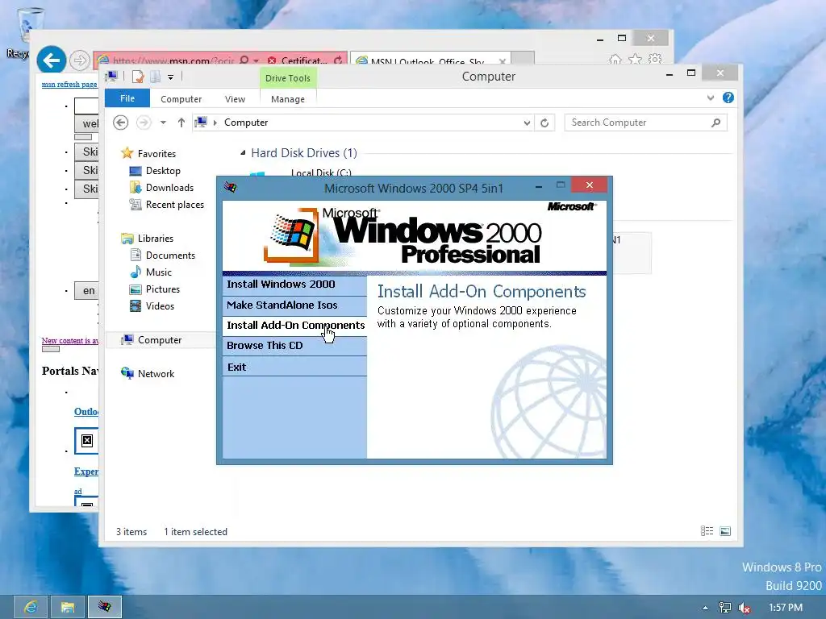Open Explorer recent locations dropdown
The image size is (826, 619).
click(163, 123)
